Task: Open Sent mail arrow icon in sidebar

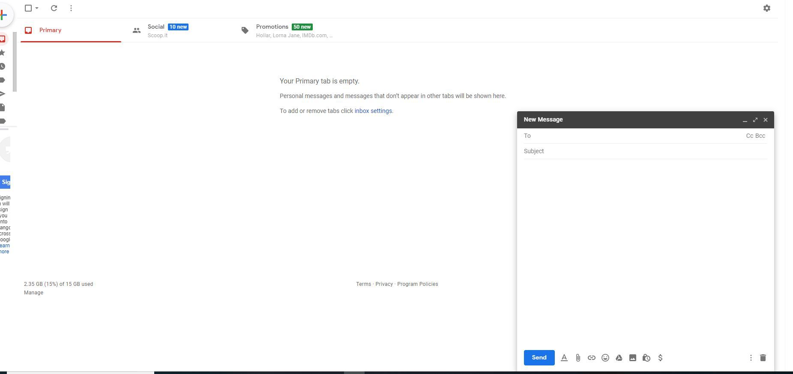Action: click(x=3, y=94)
